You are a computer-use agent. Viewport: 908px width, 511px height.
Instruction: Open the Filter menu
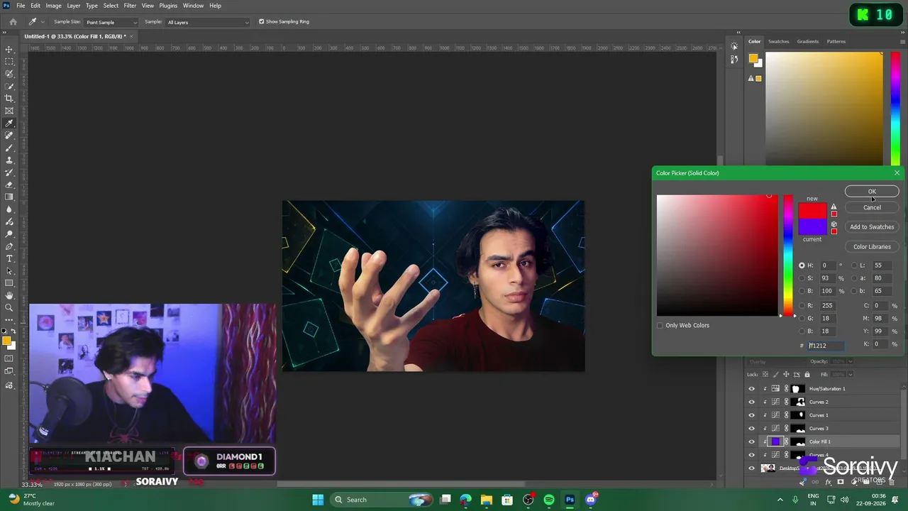pos(130,6)
